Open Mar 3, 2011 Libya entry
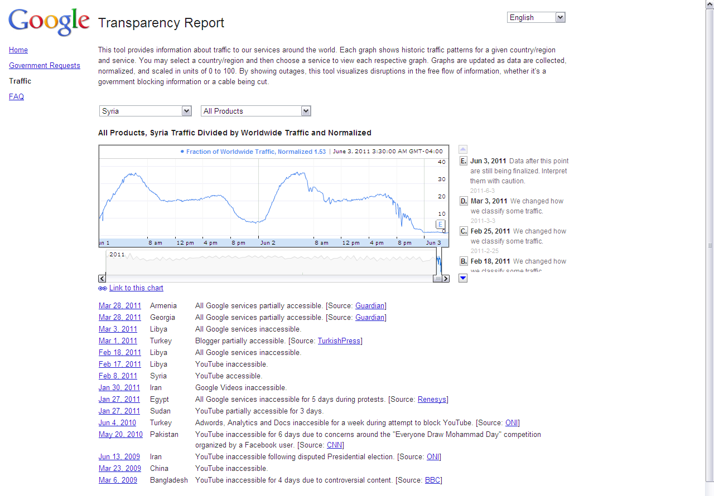 [x=118, y=329]
